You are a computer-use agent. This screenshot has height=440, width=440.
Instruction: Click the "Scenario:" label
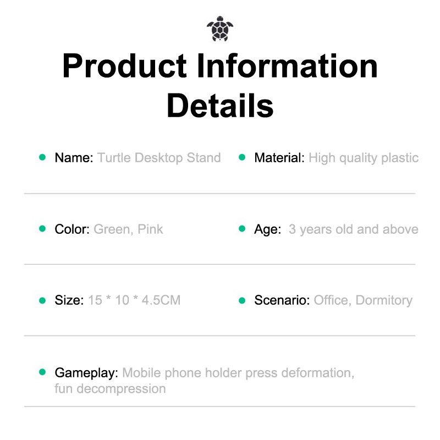click(x=282, y=300)
